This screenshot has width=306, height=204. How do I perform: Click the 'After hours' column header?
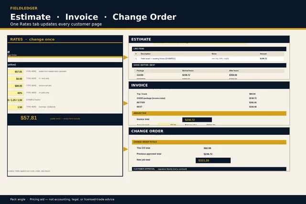tap(234, 71)
